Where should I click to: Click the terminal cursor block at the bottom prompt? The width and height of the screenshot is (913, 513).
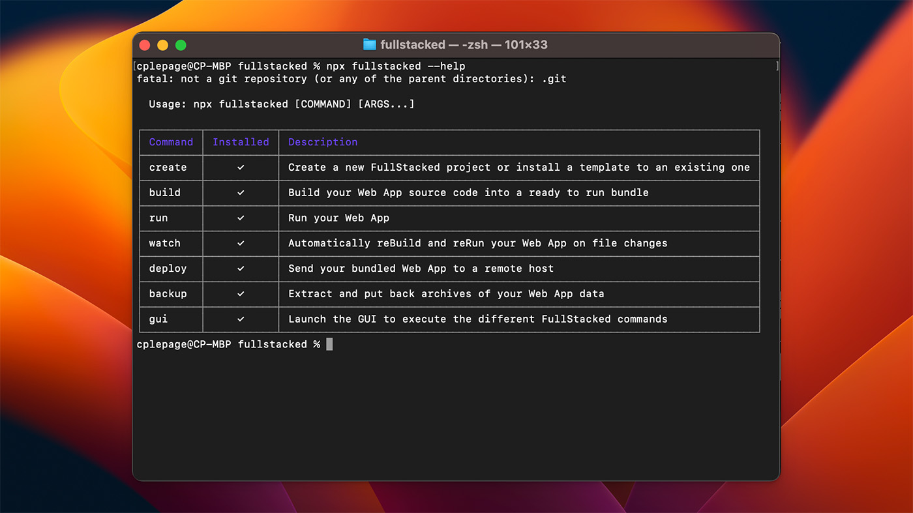(329, 344)
